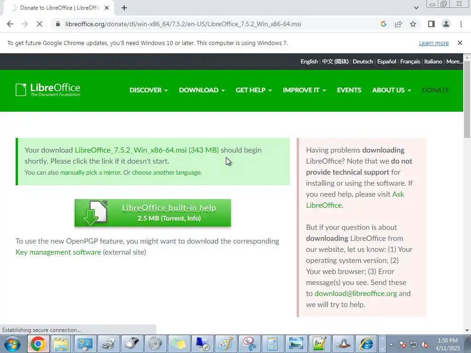Click the Learn more link in the infobar
The height and width of the screenshot is (353, 471).
(434, 43)
